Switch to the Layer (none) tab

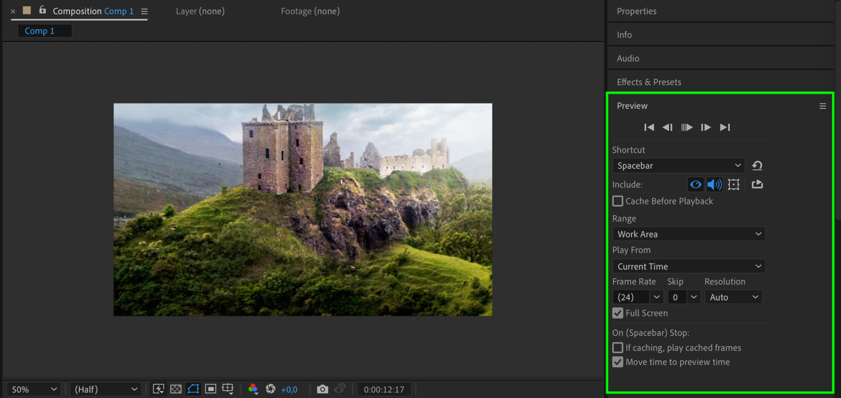(x=200, y=11)
